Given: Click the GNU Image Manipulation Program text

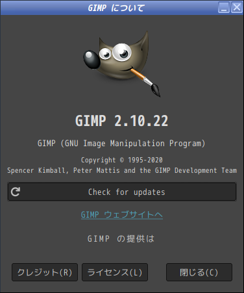Looking at the screenshot, I should pyautogui.click(x=121, y=144).
